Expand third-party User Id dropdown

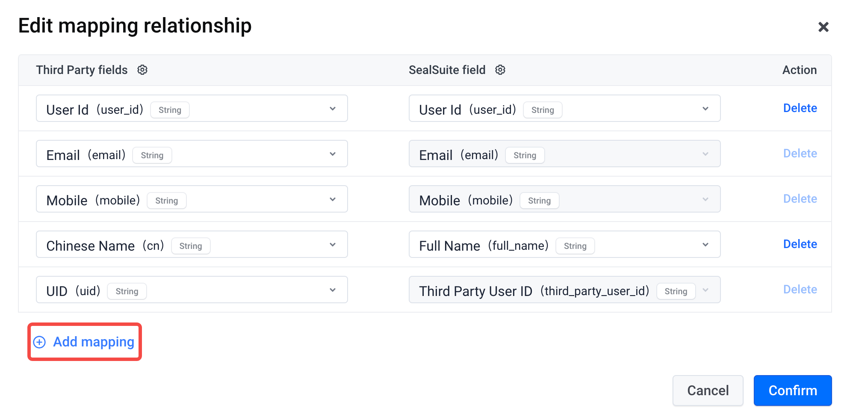192,108
